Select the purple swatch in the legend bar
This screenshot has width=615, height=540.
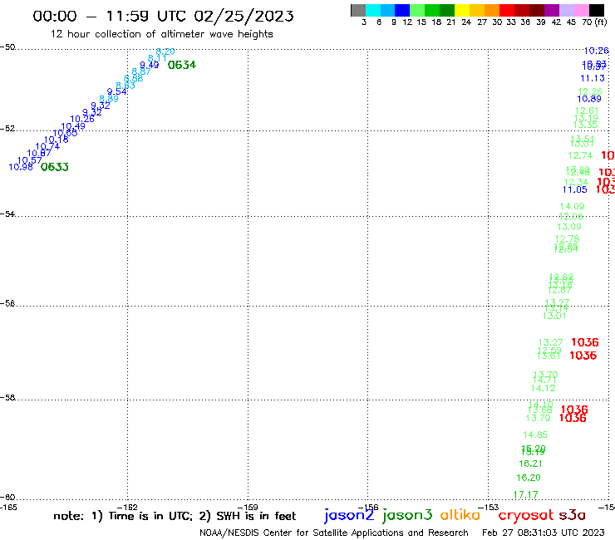tap(552, 10)
